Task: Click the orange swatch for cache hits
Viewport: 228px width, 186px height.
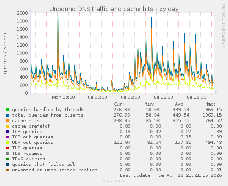Action: [x=8, y=121]
